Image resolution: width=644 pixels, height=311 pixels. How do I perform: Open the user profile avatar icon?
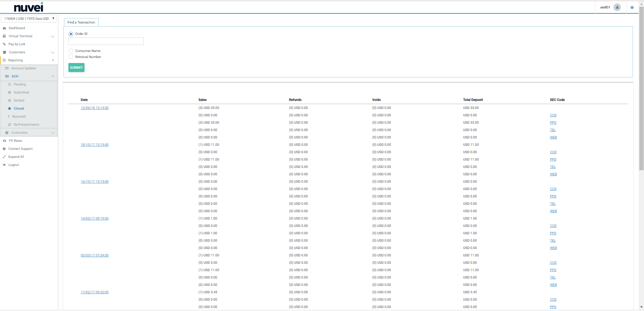pyautogui.click(x=617, y=7)
